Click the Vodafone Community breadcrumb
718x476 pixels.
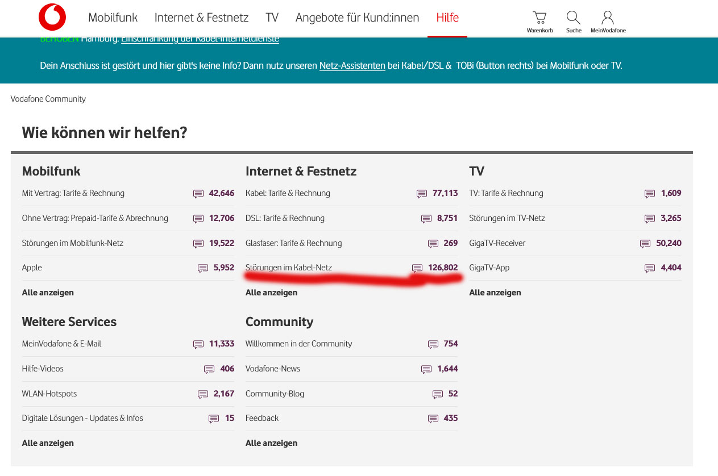pos(48,99)
